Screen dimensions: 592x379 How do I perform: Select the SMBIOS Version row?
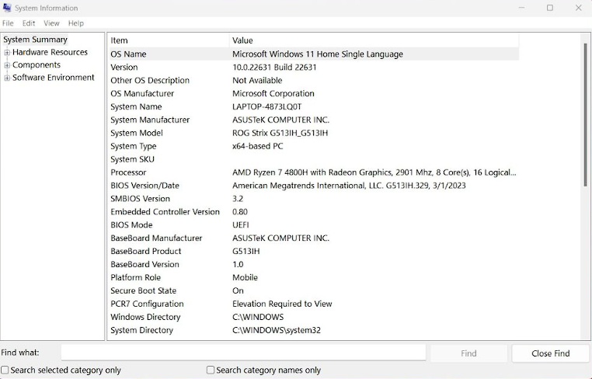pos(314,199)
